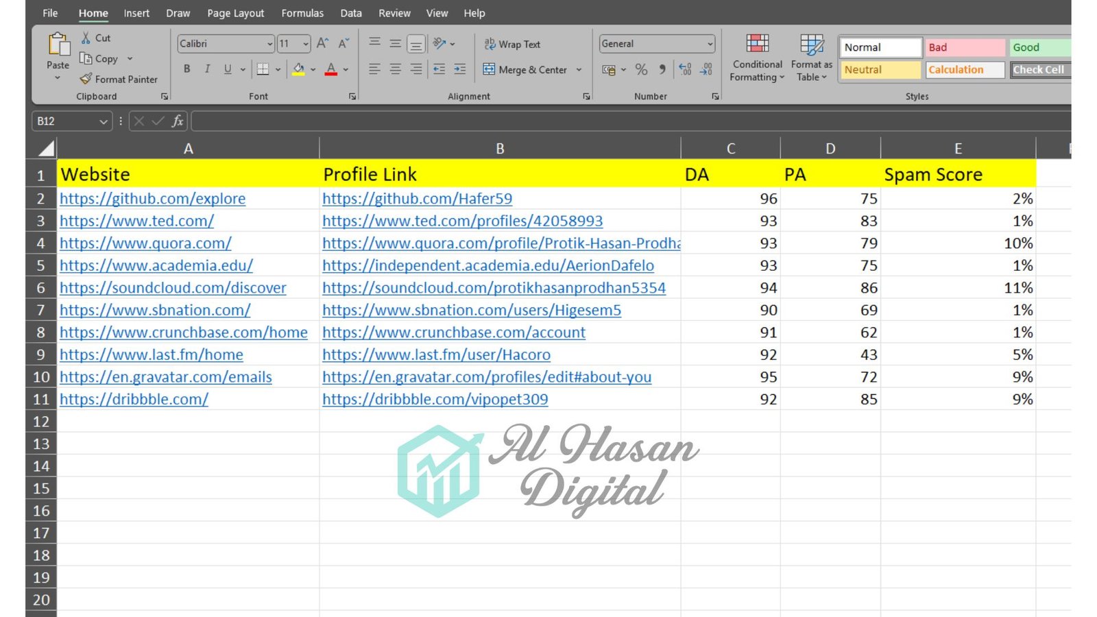Click into the formula bar input
Viewport: 1097px width, 617px height.
point(631,121)
